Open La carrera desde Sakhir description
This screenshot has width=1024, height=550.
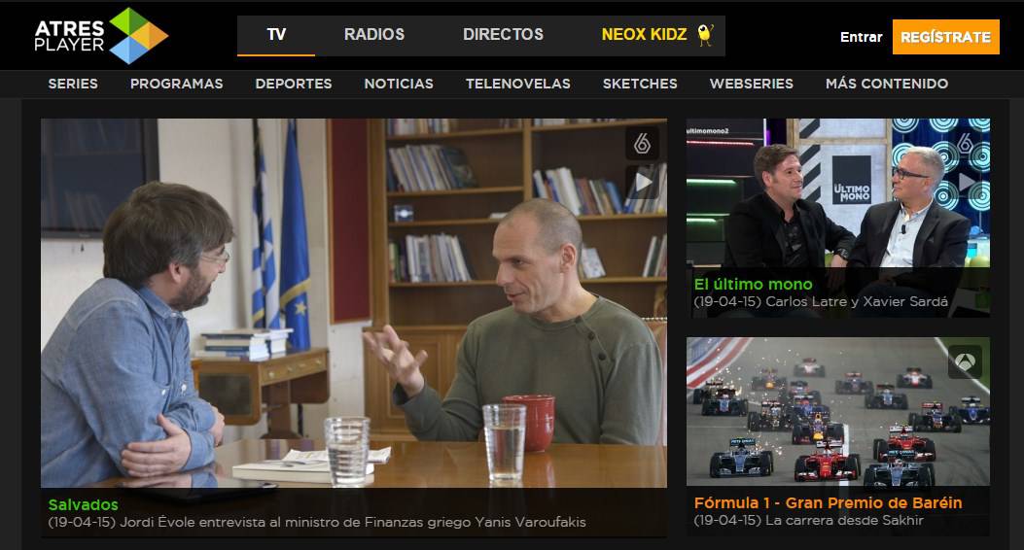808,520
